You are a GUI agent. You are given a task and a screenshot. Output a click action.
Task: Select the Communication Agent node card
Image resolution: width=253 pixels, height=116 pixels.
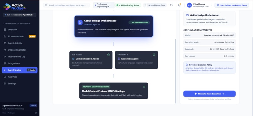[x=91, y=60]
